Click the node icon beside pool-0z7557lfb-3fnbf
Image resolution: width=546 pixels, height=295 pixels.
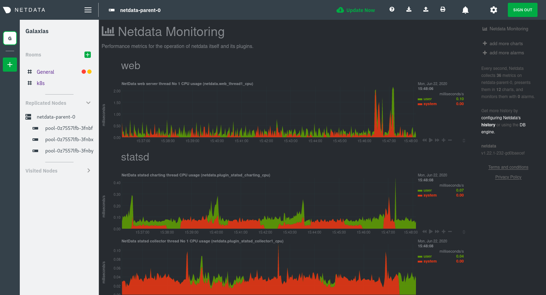click(35, 128)
